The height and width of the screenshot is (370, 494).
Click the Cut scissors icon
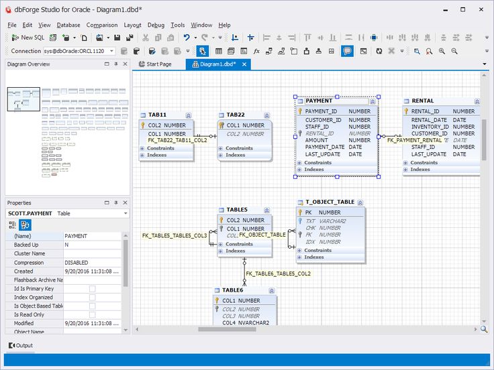pos(146,38)
